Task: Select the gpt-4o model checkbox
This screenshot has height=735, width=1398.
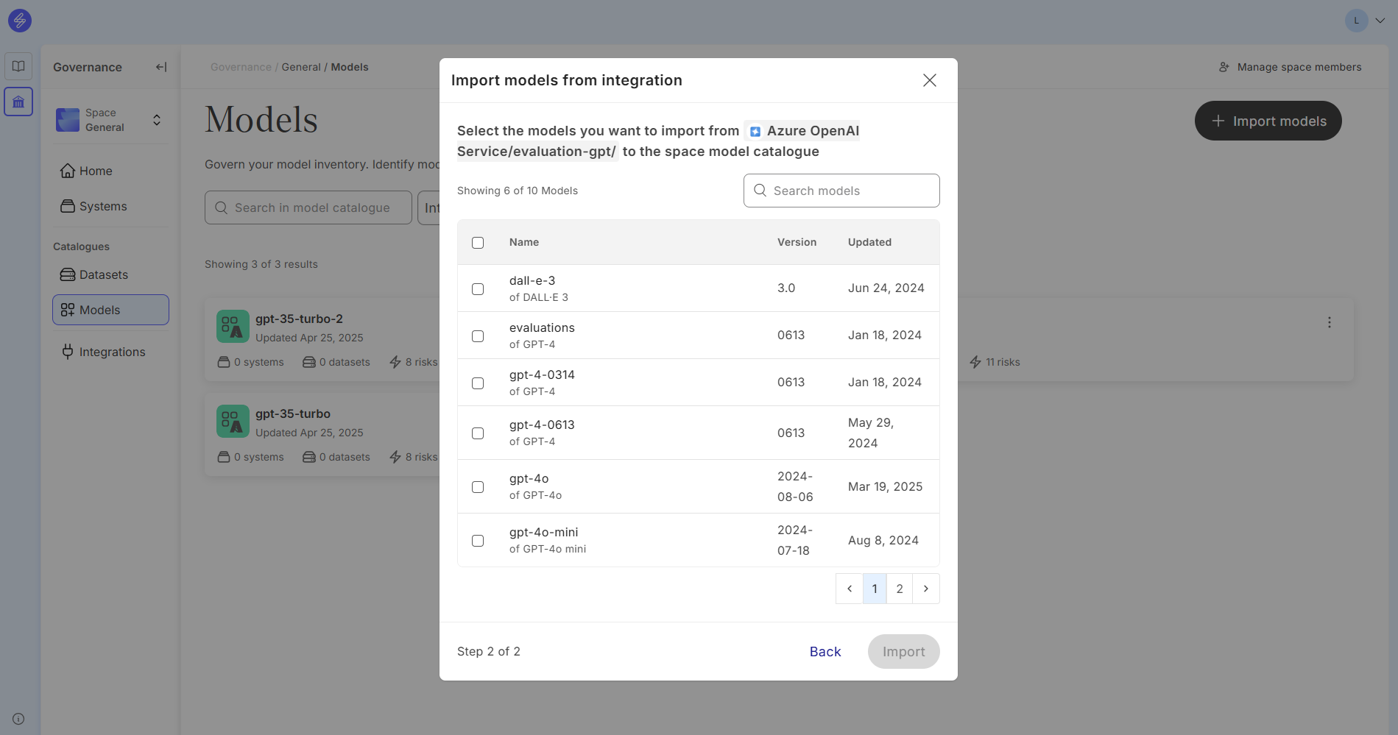Action: (x=478, y=487)
